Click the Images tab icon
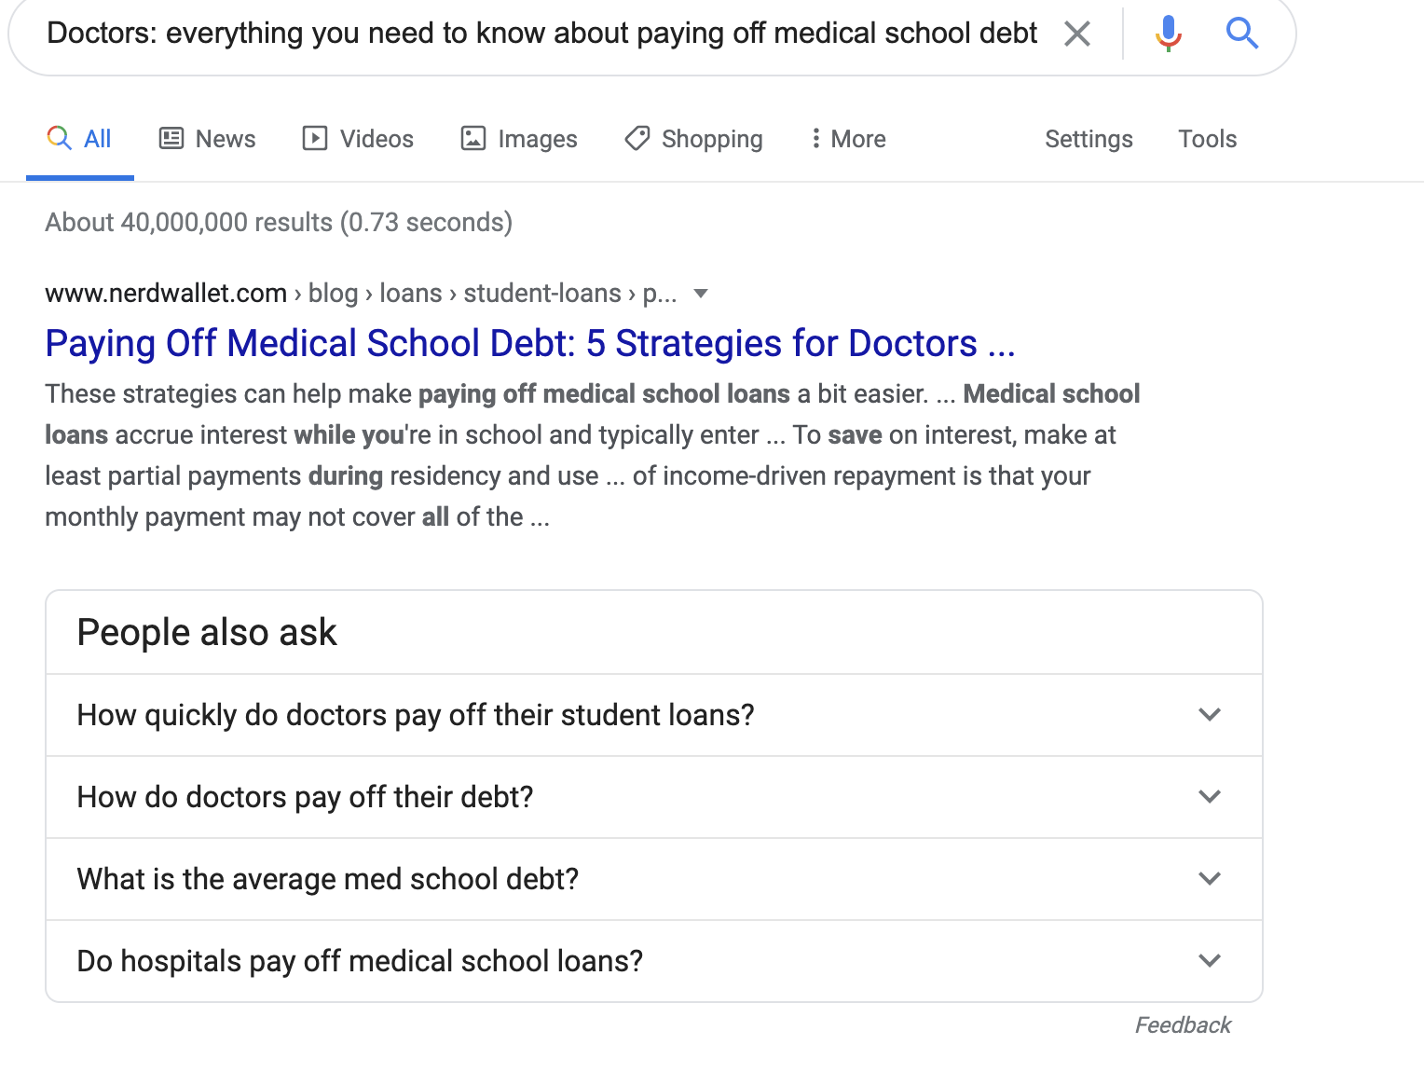This screenshot has width=1424, height=1072. coord(474,138)
